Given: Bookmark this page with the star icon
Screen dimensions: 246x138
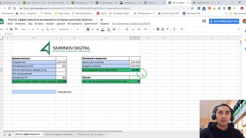Looking at the screenshot, I should coord(192,8).
